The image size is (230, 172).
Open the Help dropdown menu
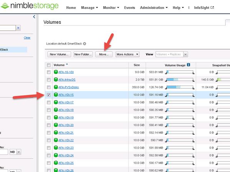pyautogui.click(x=178, y=8)
